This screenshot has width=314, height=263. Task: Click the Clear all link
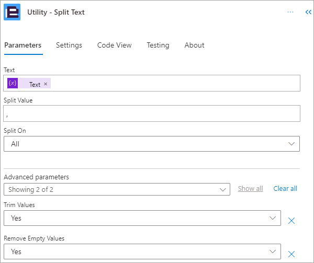coord(285,189)
